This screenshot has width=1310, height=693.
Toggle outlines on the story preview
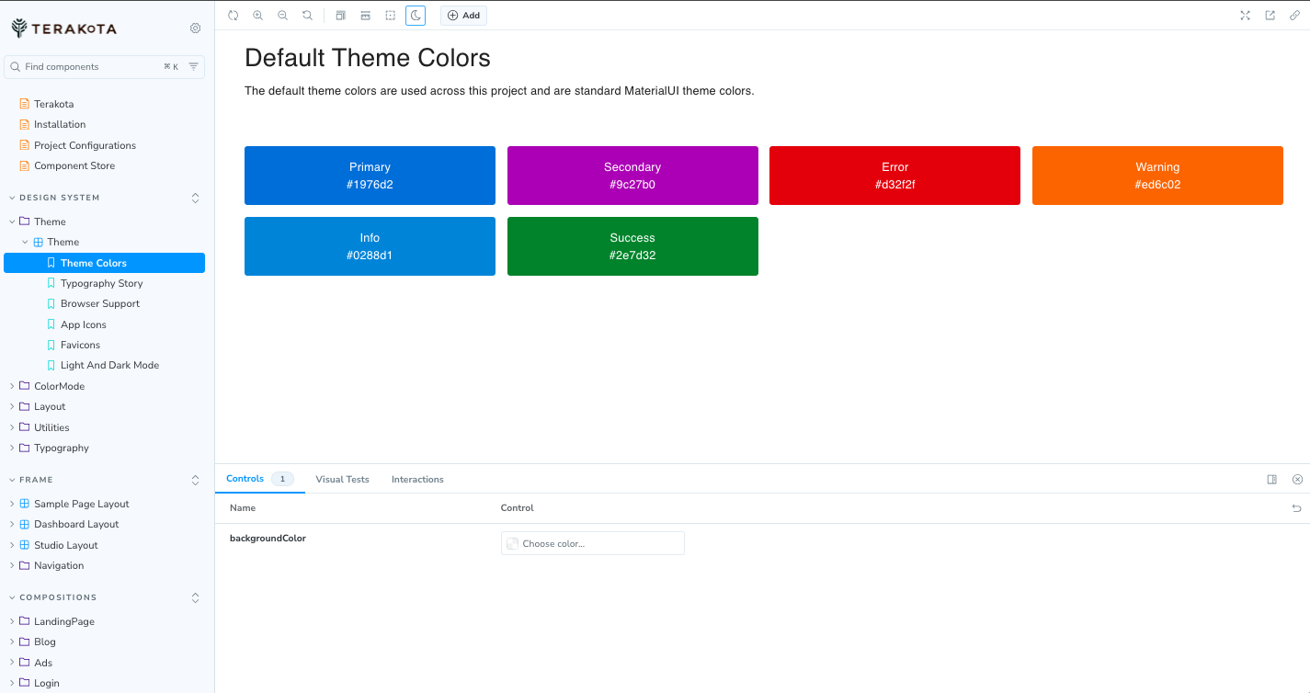tap(390, 15)
